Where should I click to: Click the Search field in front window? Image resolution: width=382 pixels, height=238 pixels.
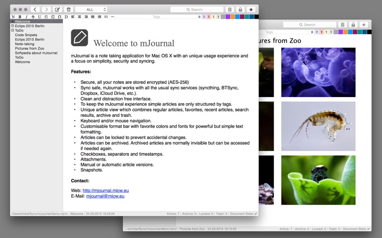point(197,10)
